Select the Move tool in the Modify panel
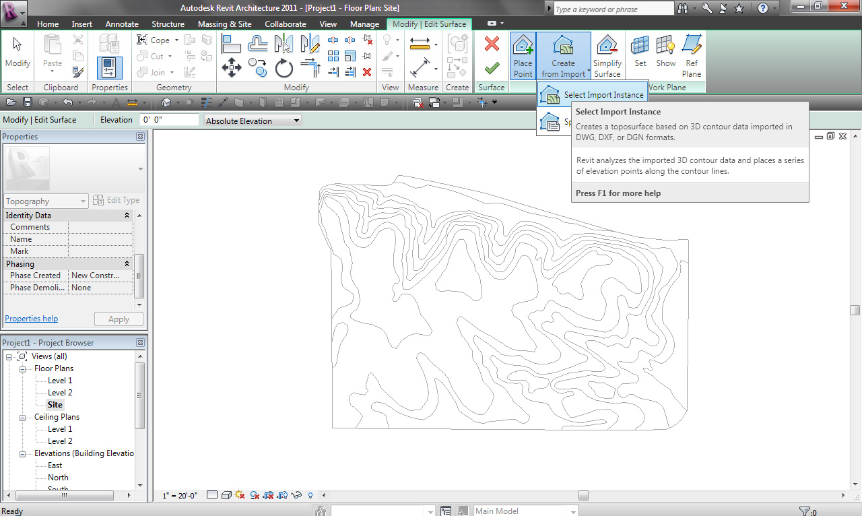Viewport: 862px width, 516px height. 232,67
